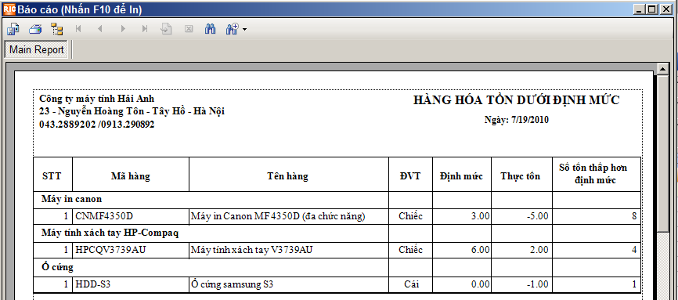Image resolution: width=678 pixels, height=300 pixels.
Task: Click Máy in Canon MF4350D product name
Action: pyautogui.click(x=278, y=216)
